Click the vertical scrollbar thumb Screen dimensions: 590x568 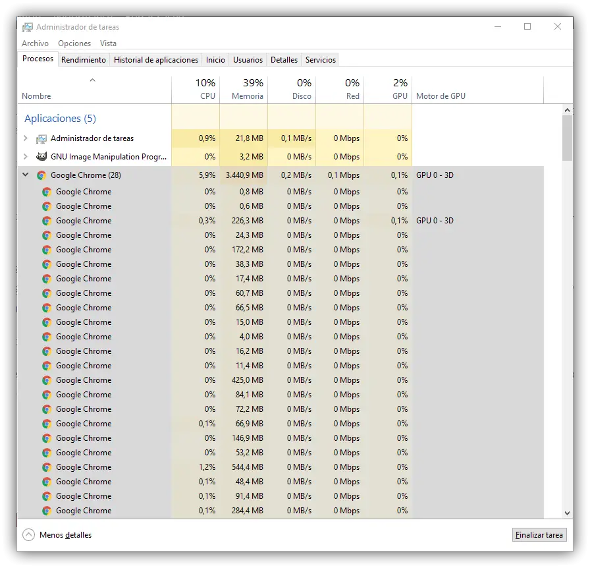click(567, 138)
